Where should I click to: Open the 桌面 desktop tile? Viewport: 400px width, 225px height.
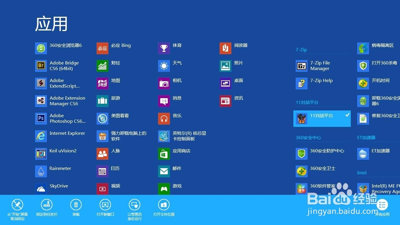click(x=225, y=84)
